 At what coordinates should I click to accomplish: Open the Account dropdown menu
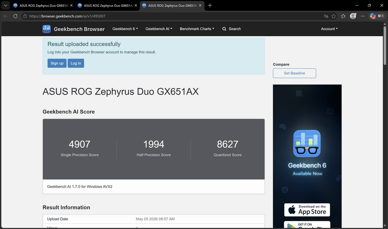tap(329, 29)
